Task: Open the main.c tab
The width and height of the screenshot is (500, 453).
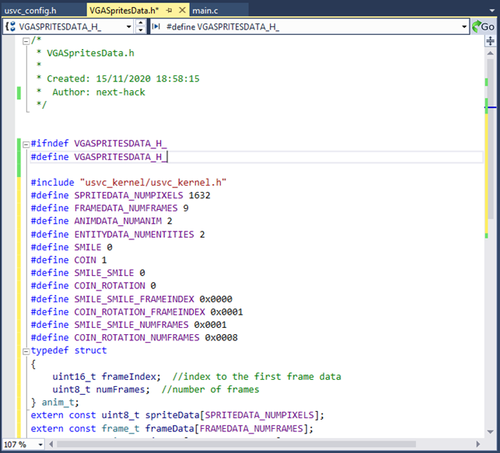Action: 205,11
